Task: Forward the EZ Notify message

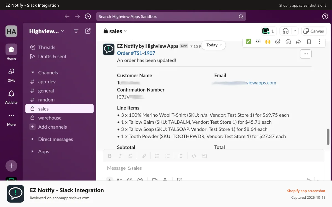Action: tap(299, 42)
